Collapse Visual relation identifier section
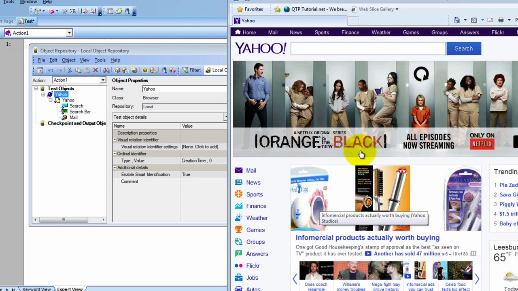Image resolution: width=518 pixels, height=291 pixels. (115, 140)
